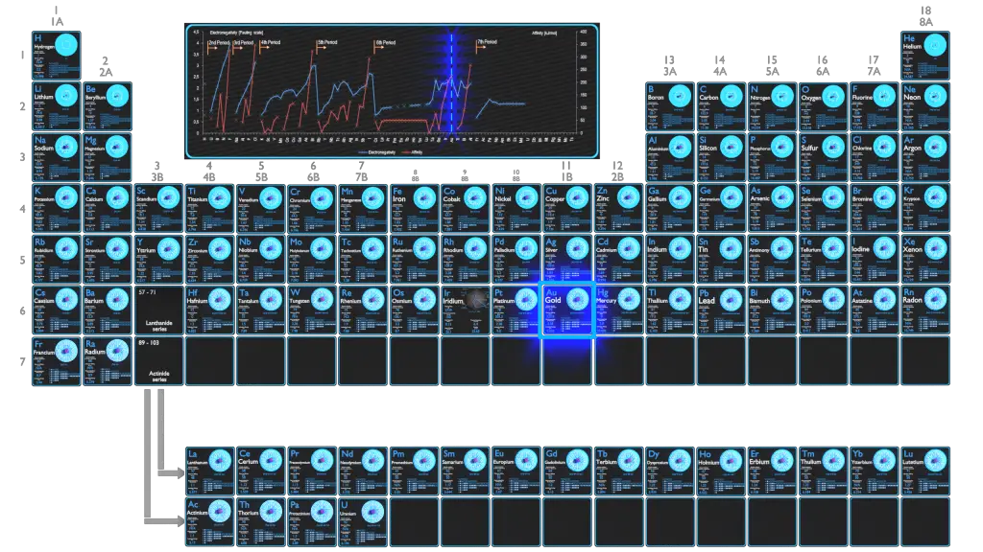Click the Iridium tile's atom image
Viewport: 983px width, 552px height.
click(x=474, y=299)
